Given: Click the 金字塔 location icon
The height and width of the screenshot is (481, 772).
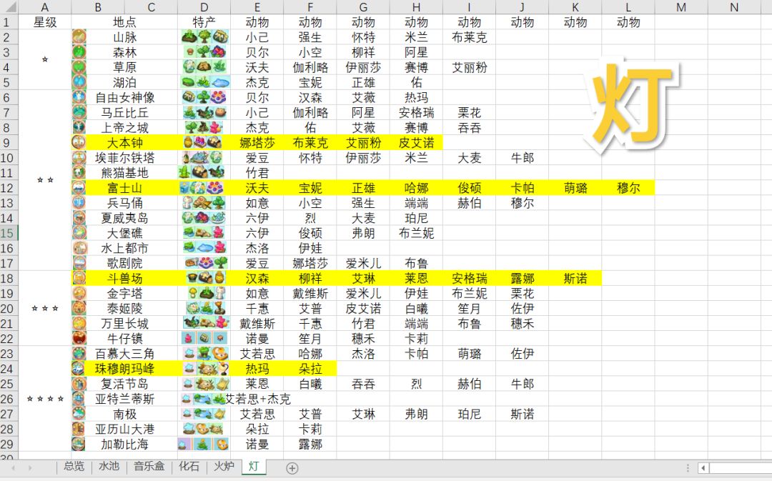Looking at the screenshot, I should coord(79,294).
